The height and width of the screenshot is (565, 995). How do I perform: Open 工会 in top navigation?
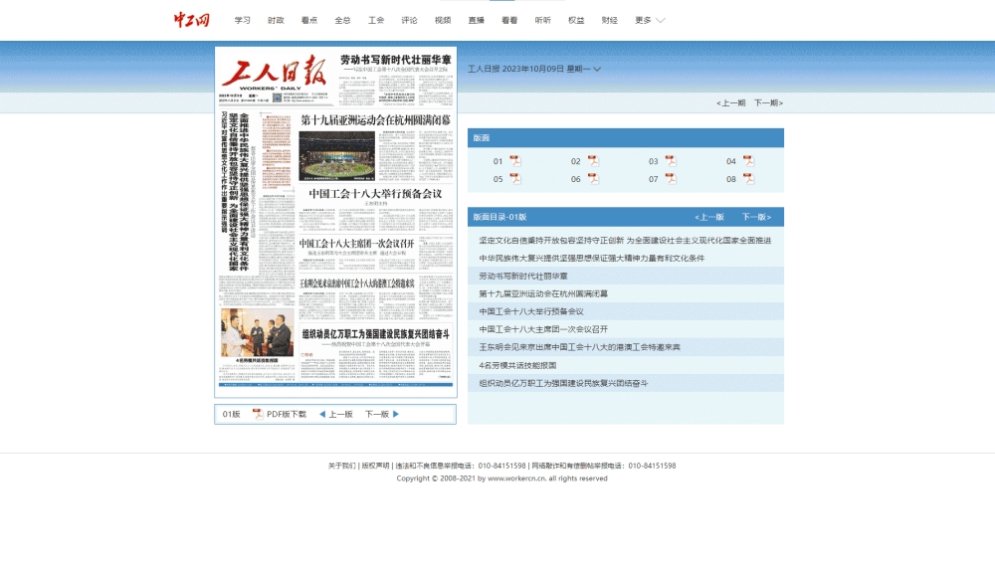[376, 20]
